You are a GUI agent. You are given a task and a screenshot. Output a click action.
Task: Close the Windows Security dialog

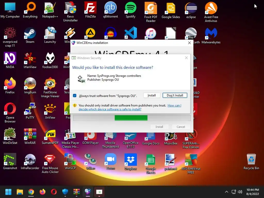click(x=186, y=58)
